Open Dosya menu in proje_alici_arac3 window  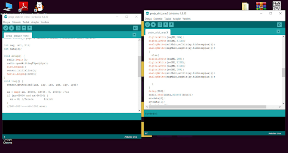click(x=148, y=19)
